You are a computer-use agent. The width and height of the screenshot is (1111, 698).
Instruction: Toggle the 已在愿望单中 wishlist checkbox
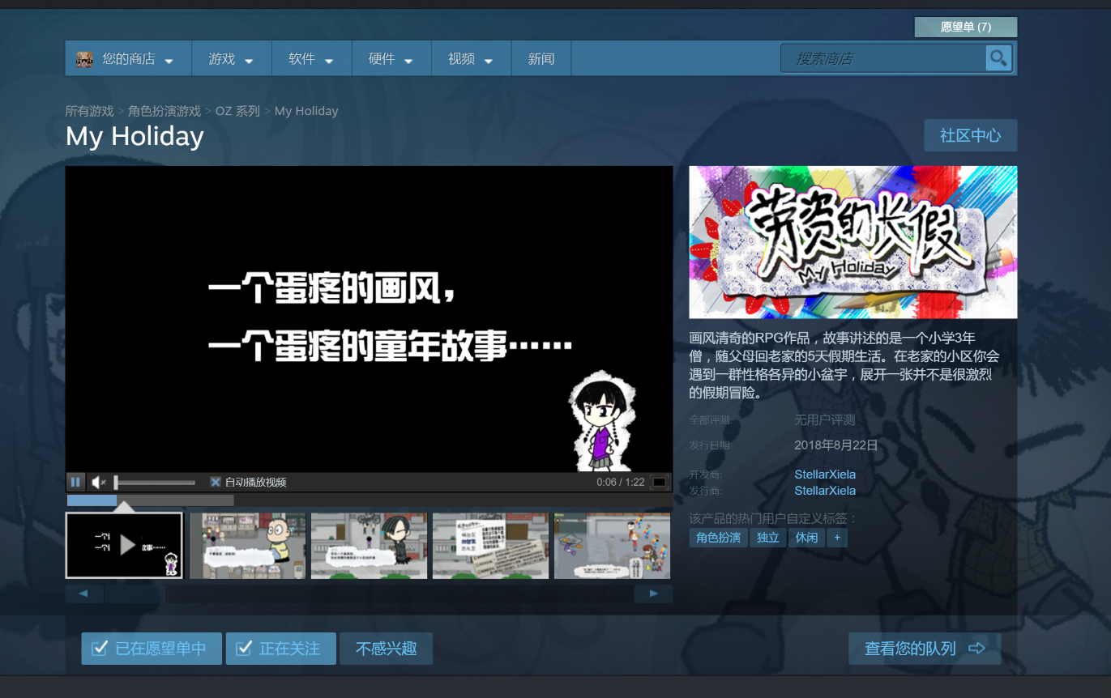tap(100, 649)
